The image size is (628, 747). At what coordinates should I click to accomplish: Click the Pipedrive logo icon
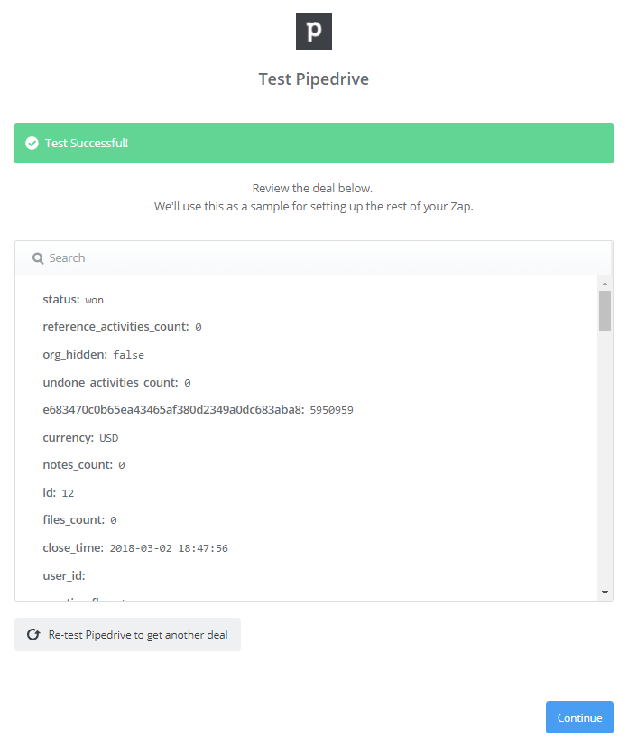(x=313, y=31)
